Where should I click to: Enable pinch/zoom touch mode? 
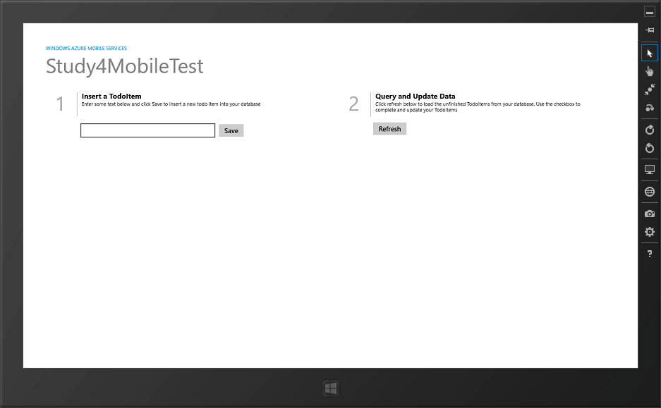pos(650,89)
